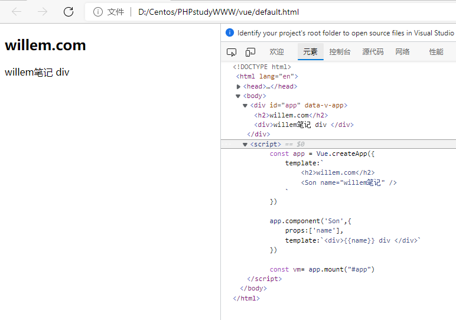View site information via the info circle icon
456x320 pixels.
(97, 12)
